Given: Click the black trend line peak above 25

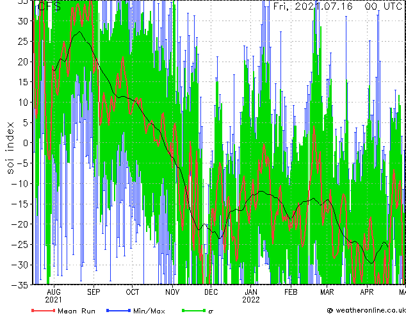Looking at the screenshot, I should tap(79, 32).
